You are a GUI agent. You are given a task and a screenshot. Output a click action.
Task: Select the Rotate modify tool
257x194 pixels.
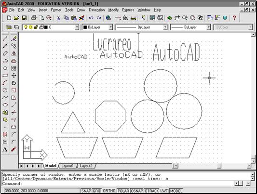(14, 83)
